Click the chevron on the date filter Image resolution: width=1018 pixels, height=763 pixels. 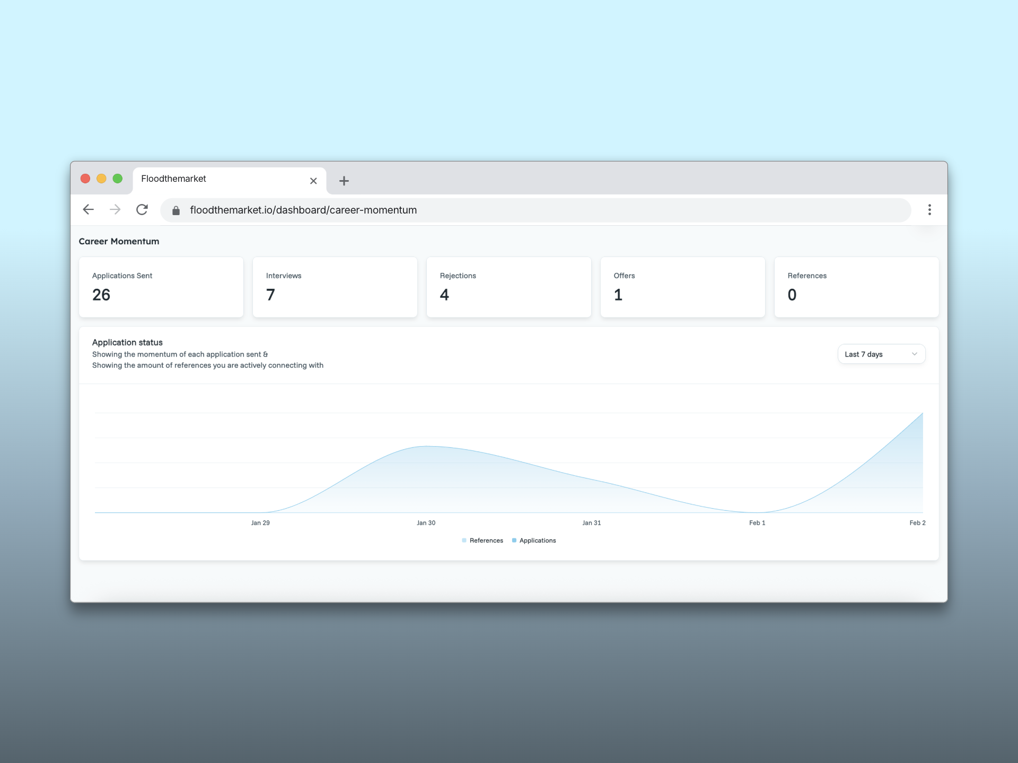click(914, 354)
